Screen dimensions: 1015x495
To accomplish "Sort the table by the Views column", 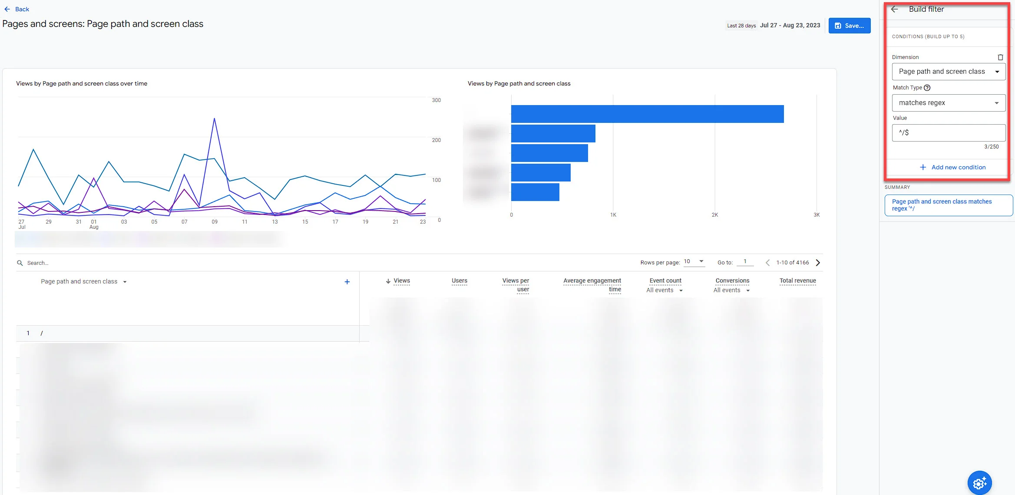I will click(401, 281).
